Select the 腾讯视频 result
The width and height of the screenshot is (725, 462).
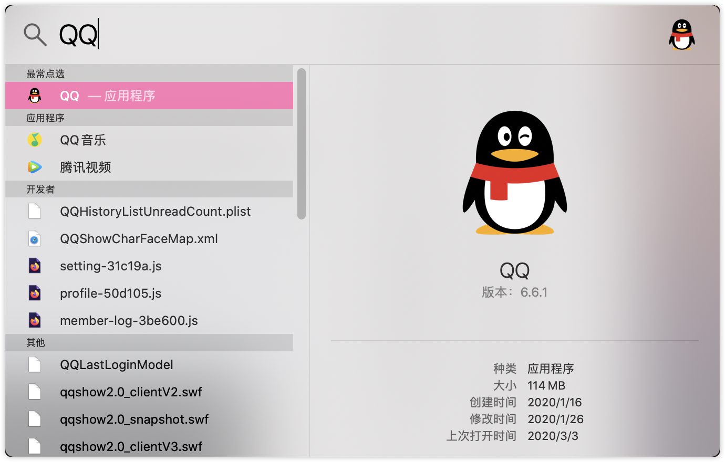pos(149,167)
